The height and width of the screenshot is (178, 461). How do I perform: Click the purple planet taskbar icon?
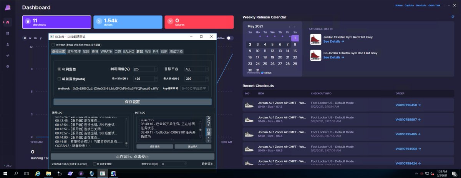coord(70,174)
